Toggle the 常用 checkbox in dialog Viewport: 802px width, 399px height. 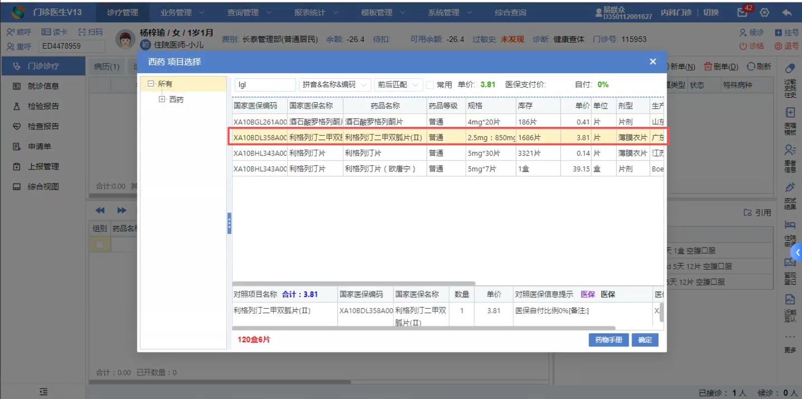(430, 85)
